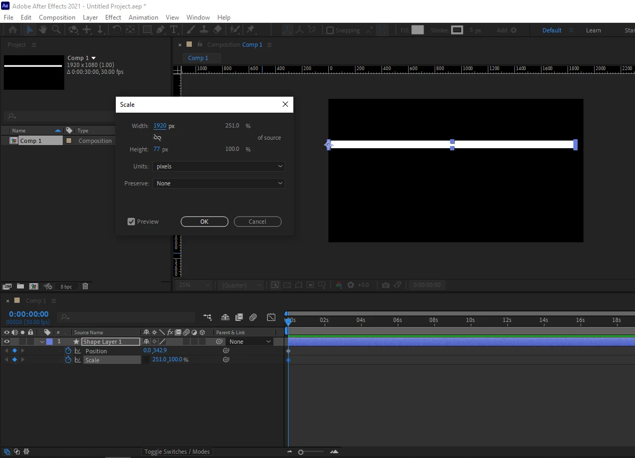Toggle Hide Shy Layers switch in timeline
The height and width of the screenshot is (458, 635).
coord(225,317)
